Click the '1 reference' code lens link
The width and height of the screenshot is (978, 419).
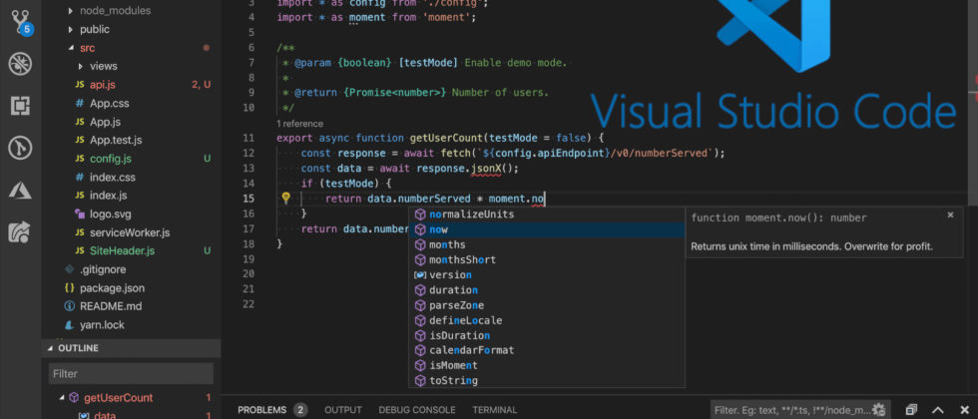[299, 124]
